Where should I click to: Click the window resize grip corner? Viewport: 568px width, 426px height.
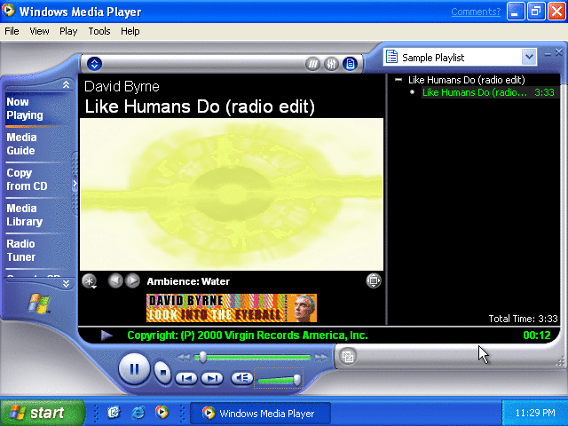pos(560,361)
